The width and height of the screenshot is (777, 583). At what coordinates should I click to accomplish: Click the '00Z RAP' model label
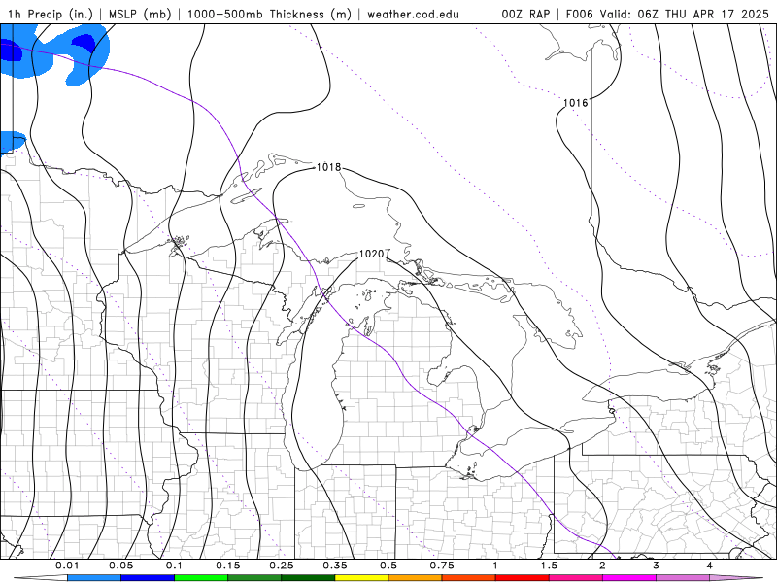click(525, 14)
